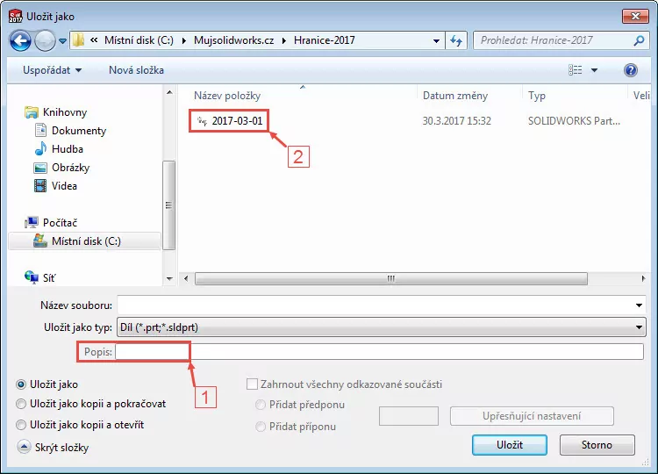Click navigation pane scroll up arrow
658x474 pixels.
pos(169,92)
